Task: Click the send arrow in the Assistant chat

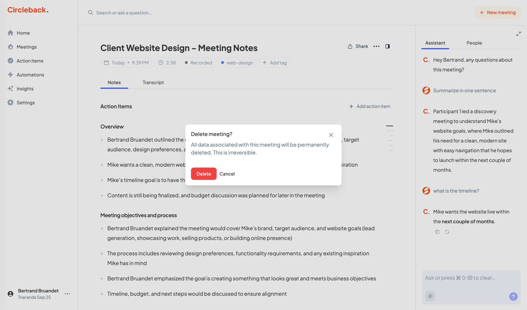Action: [x=514, y=296]
